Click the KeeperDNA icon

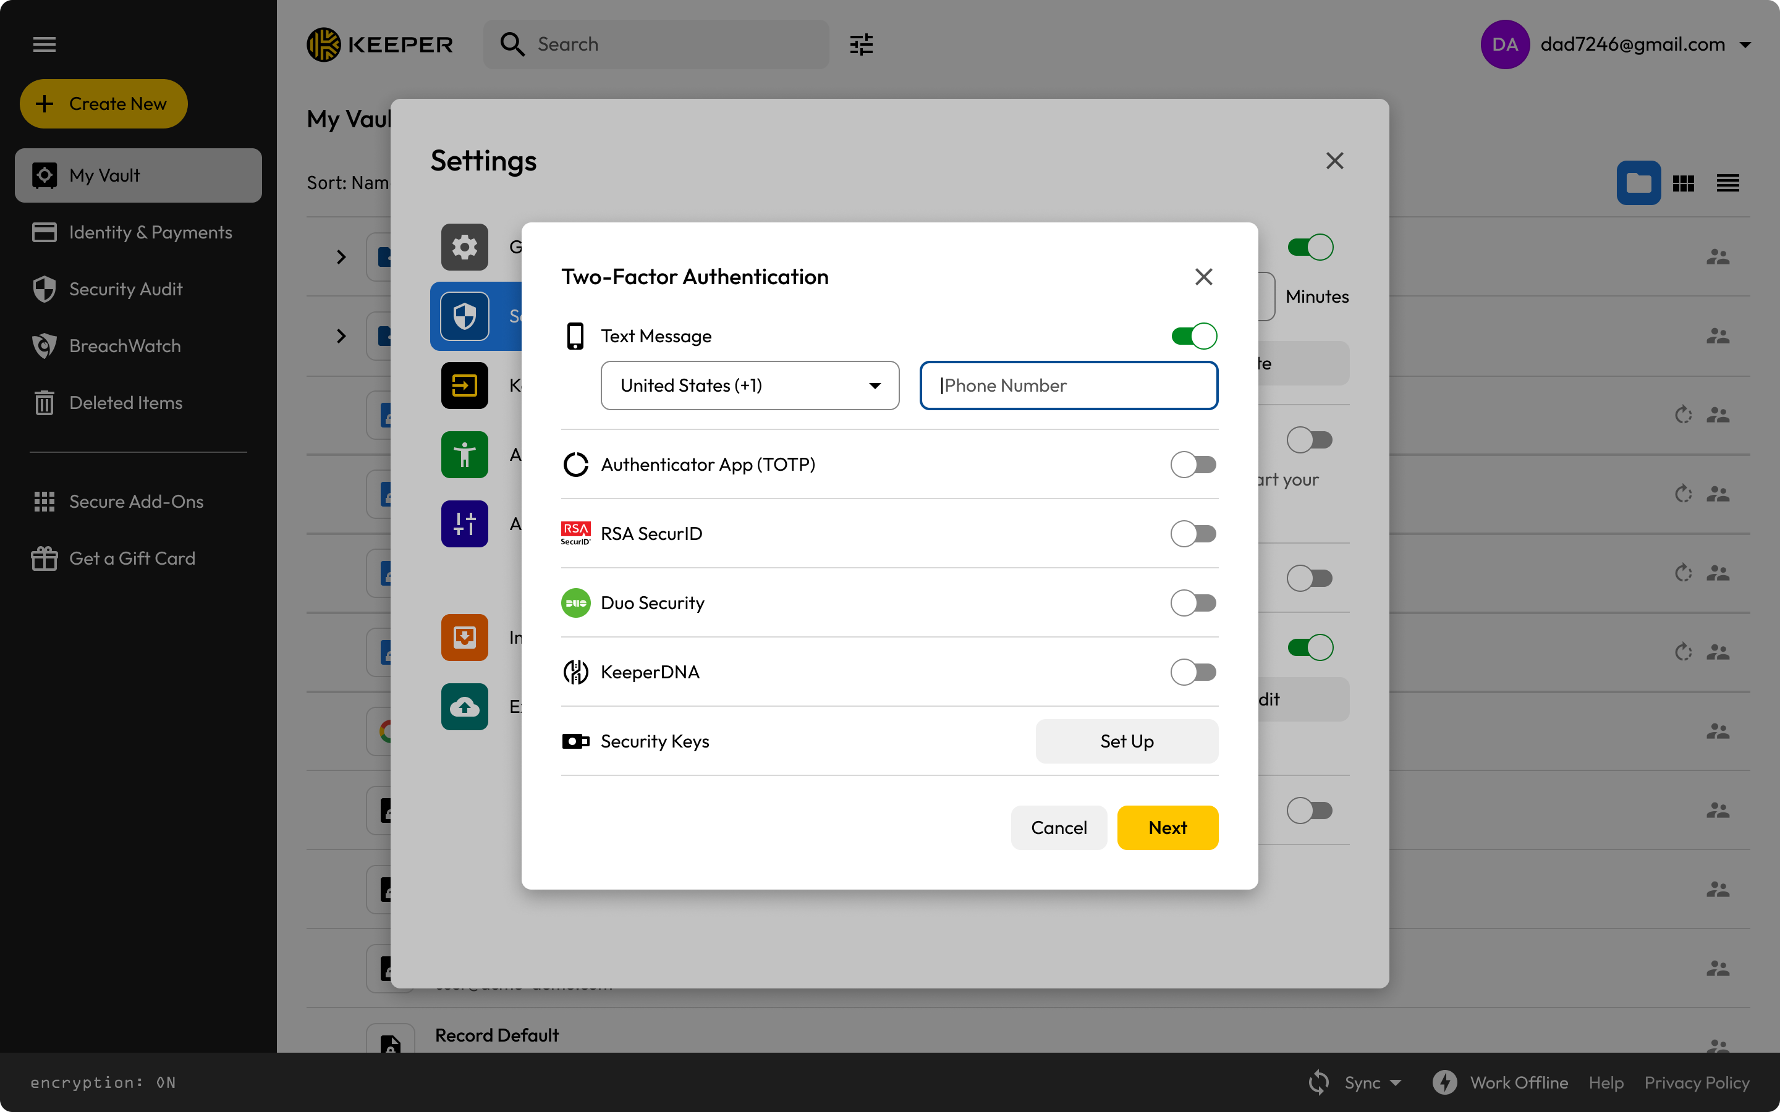[x=575, y=672]
